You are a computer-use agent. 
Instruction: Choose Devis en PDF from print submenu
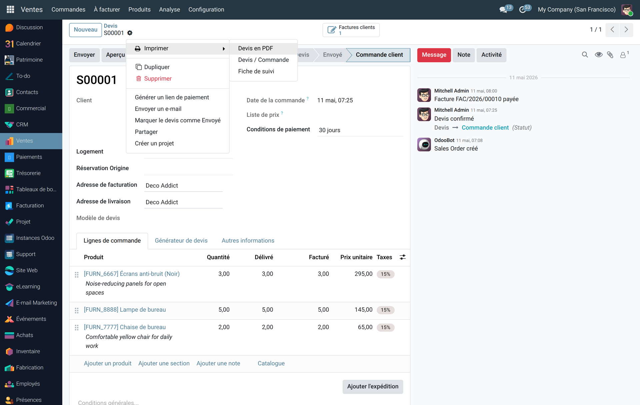pyautogui.click(x=263, y=48)
